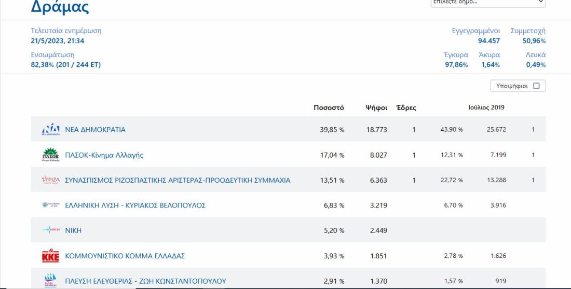The width and height of the screenshot is (571, 289).
Task: Click the Δράμας page heading
Action: click(60, 7)
